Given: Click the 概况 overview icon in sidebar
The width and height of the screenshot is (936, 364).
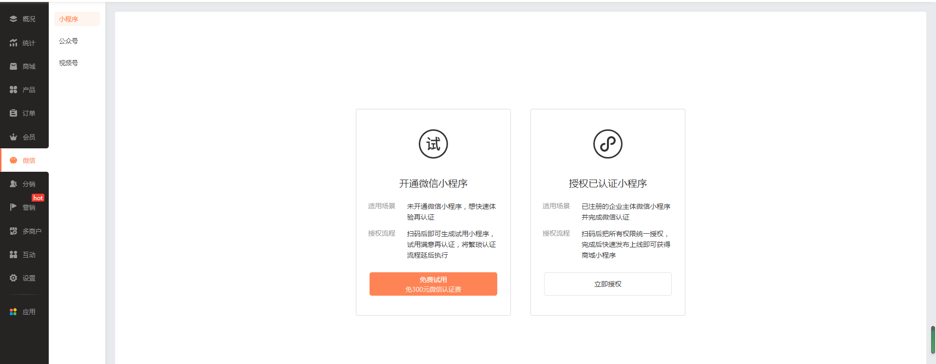Looking at the screenshot, I should click(13, 19).
